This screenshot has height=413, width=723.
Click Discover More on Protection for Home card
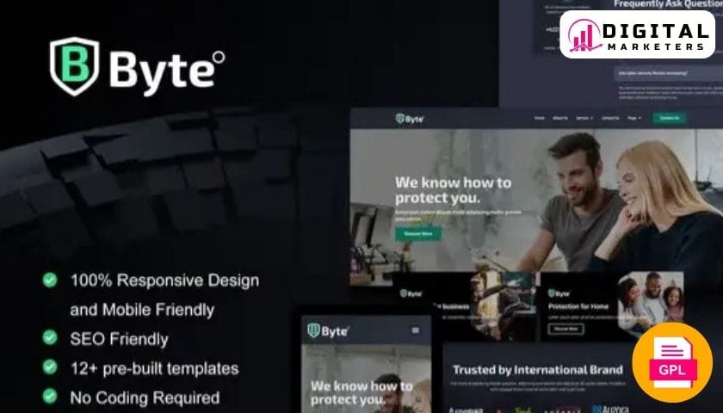[565, 329]
